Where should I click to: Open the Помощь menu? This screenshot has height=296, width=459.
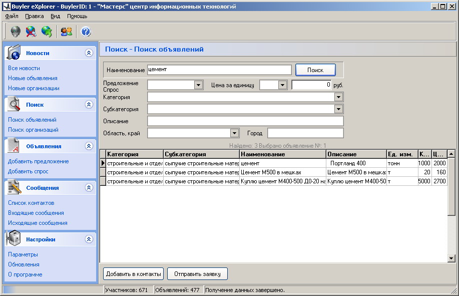(77, 16)
